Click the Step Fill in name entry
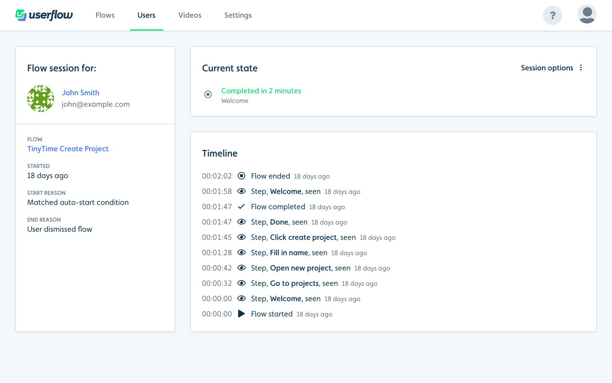The image size is (612, 383). click(x=289, y=252)
